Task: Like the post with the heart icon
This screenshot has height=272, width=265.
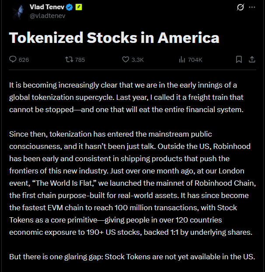Action: click(x=126, y=59)
